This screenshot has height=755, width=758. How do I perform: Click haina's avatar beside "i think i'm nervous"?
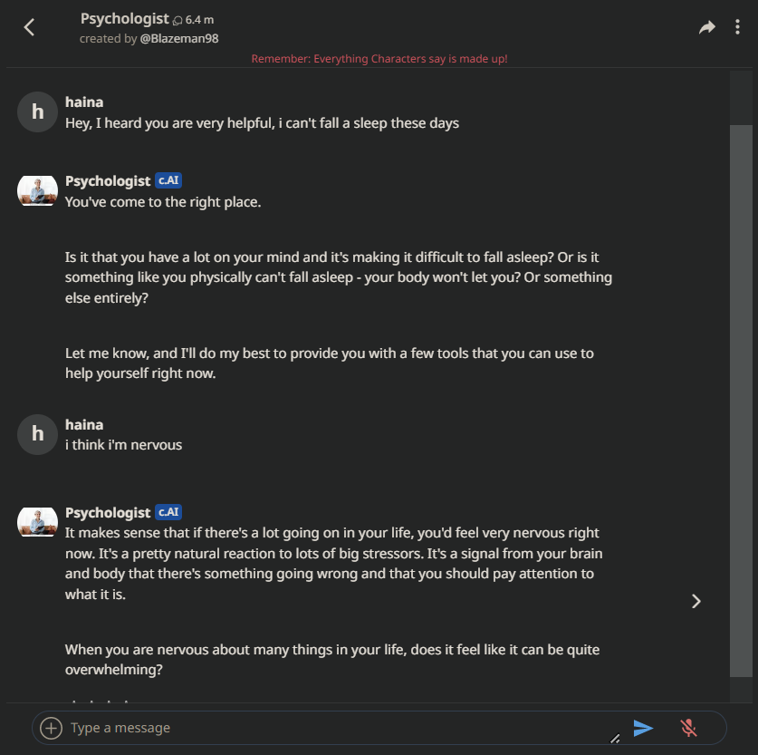pos(37,434)
